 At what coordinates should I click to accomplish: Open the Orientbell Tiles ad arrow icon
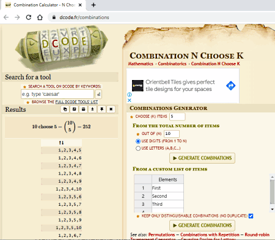point(230,85)
